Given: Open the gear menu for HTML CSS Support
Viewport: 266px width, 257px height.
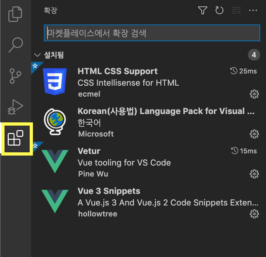Looking at the screenshot, I should (x=254, y=94).
